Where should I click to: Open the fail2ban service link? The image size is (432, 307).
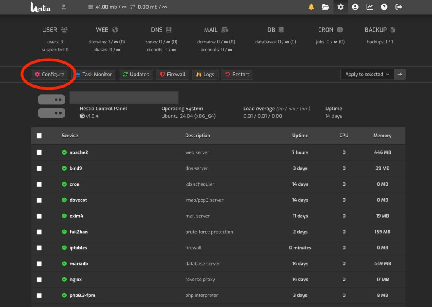(78, 232)
